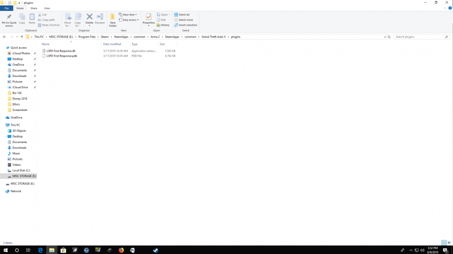Open recent locations dropdown arrow
Screen dimensions: 453x254
point(17,37)
